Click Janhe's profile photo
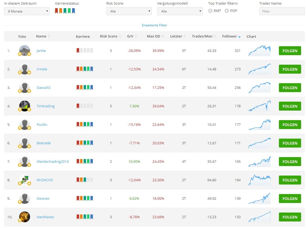306x228 pixels. pos(25,51)
